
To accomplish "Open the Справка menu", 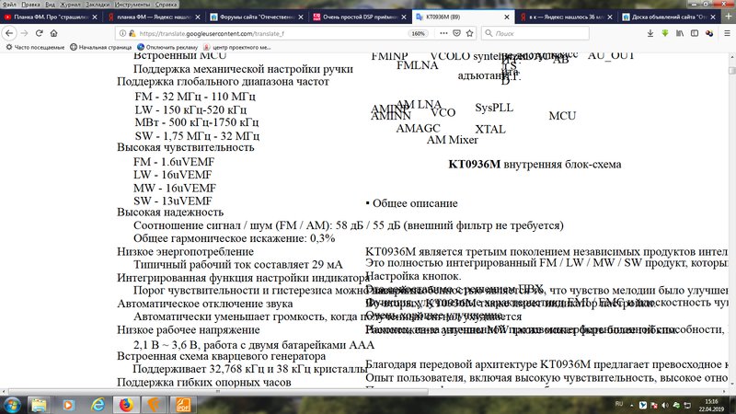I will click(x=166, y=5).
